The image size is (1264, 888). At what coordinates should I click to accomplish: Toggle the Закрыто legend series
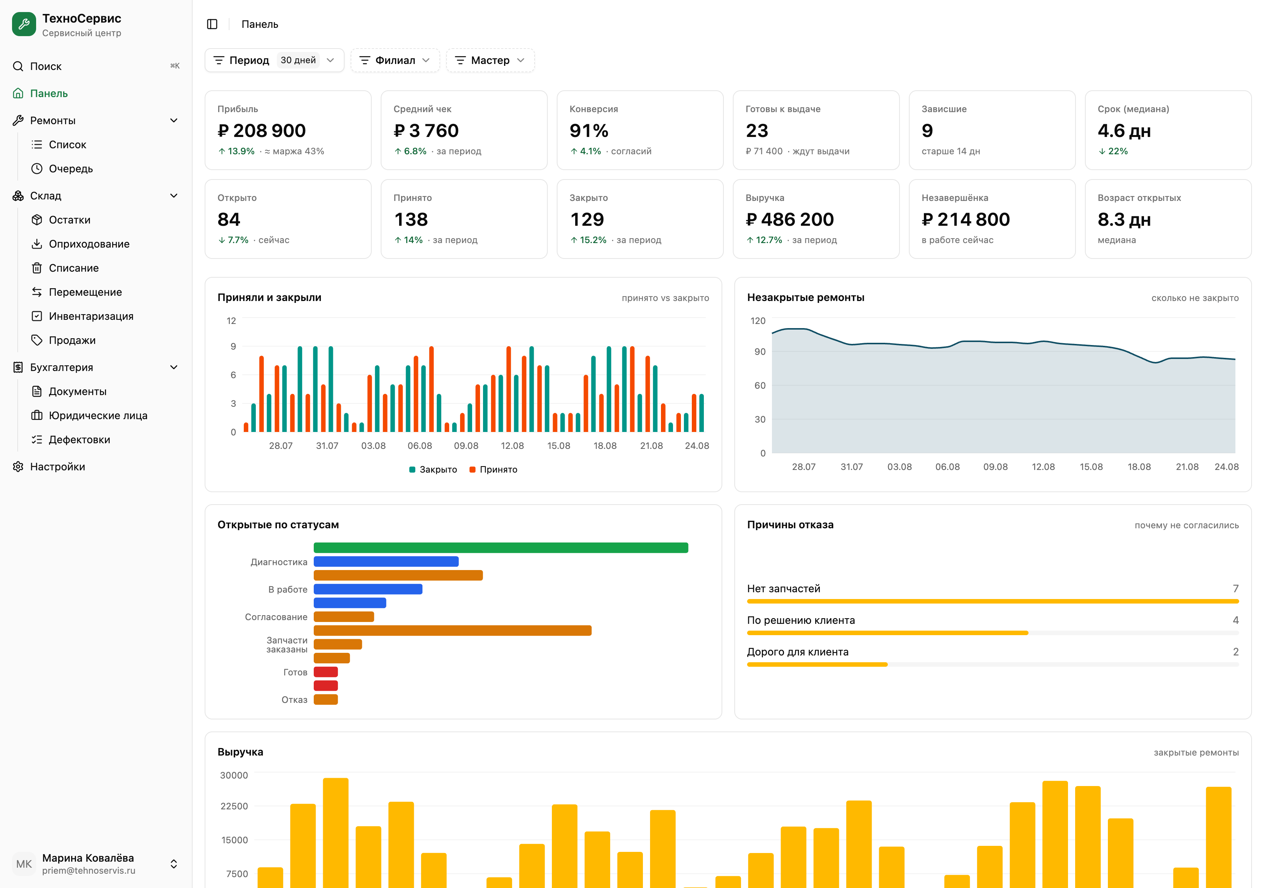click(433, 470)
